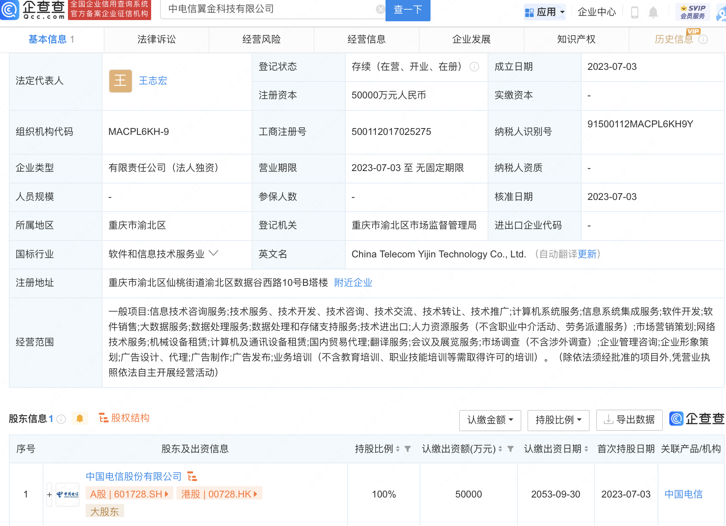This screenshot has height=526, width=726.
Task: Open 港股 00728.HK stock tag
Action: (219, 494)
